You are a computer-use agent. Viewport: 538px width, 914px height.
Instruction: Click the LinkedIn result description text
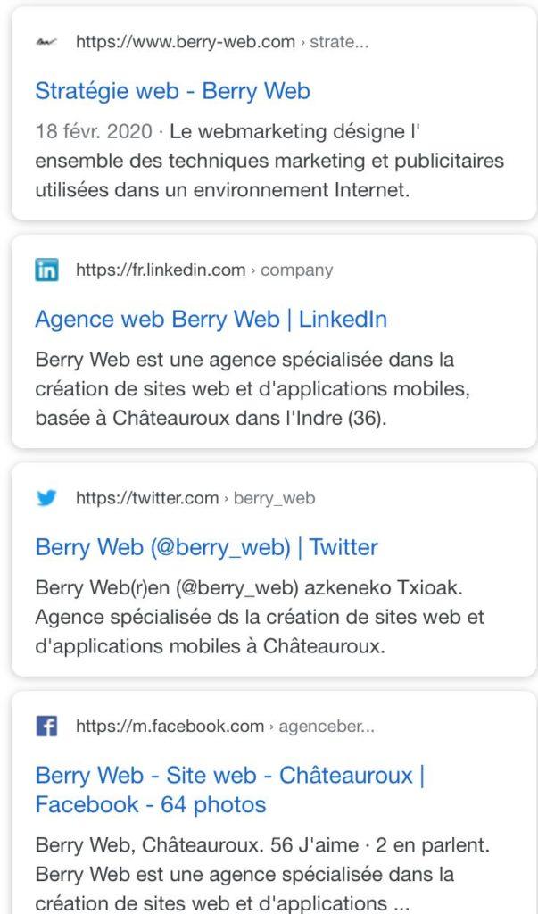coord(245,389)
